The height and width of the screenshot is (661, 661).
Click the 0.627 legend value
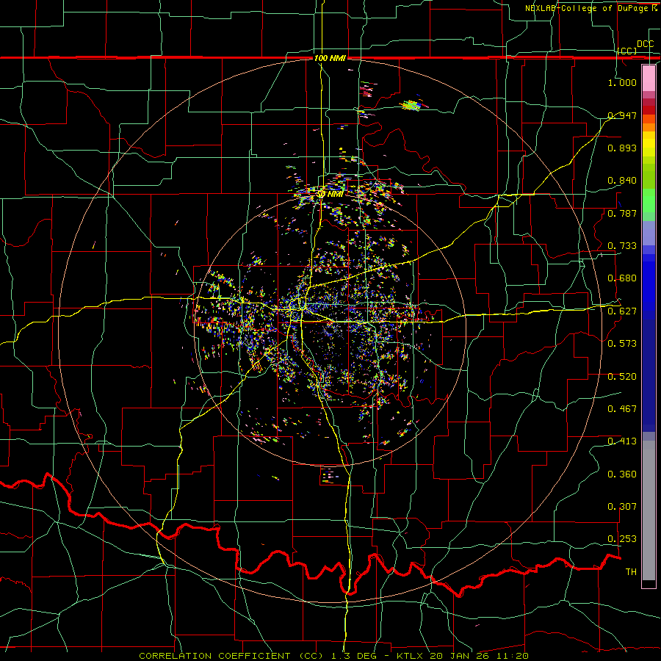pyautogui.click(x=622, y=311)
